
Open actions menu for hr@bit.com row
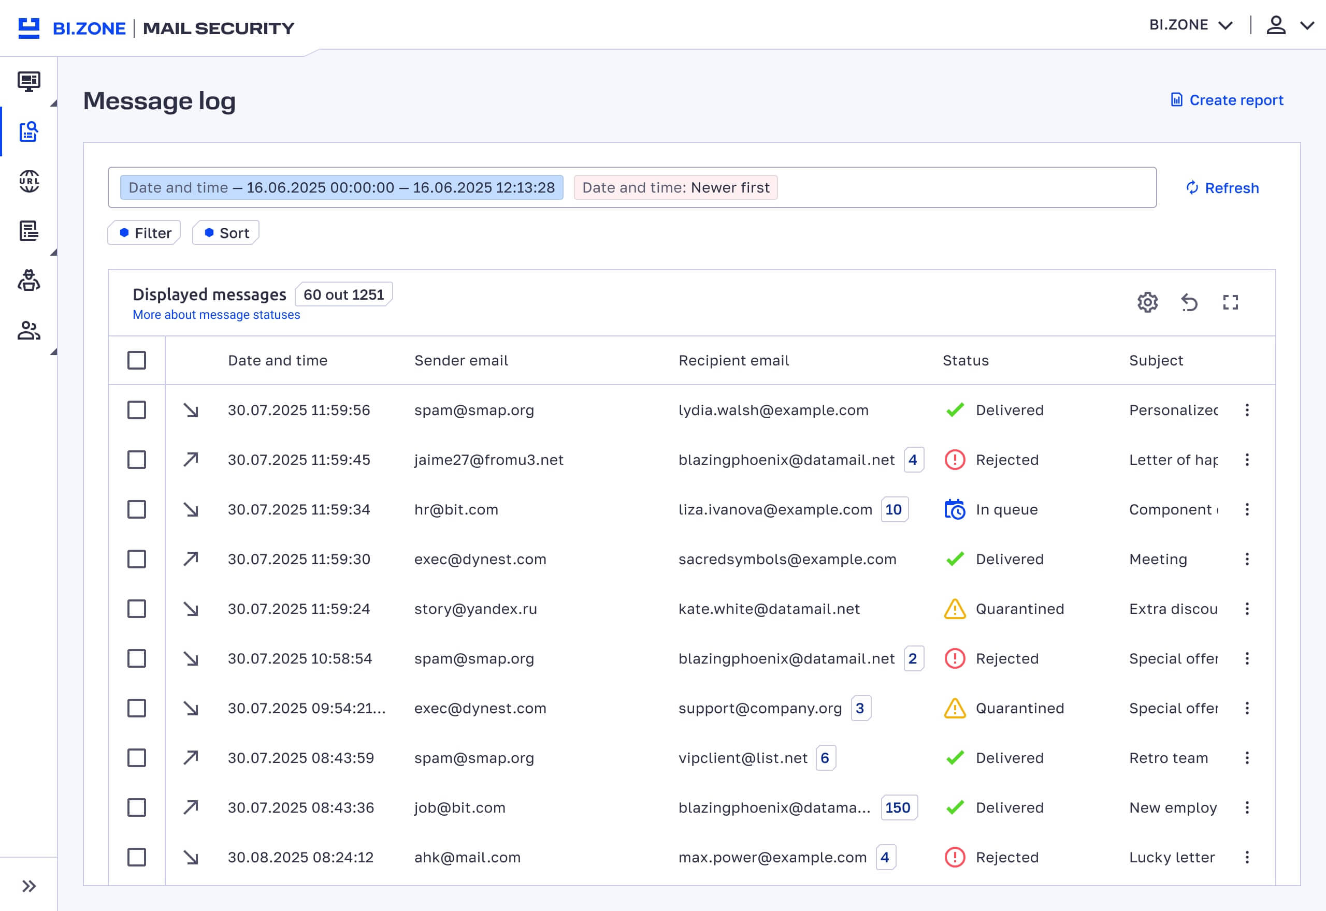click(x=1247, y=510)
